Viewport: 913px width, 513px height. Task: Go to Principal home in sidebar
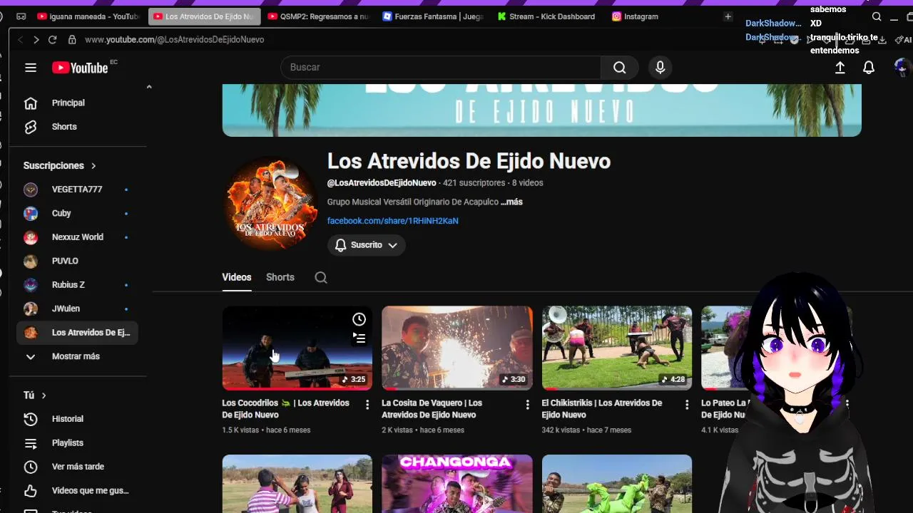coord(77,103)
